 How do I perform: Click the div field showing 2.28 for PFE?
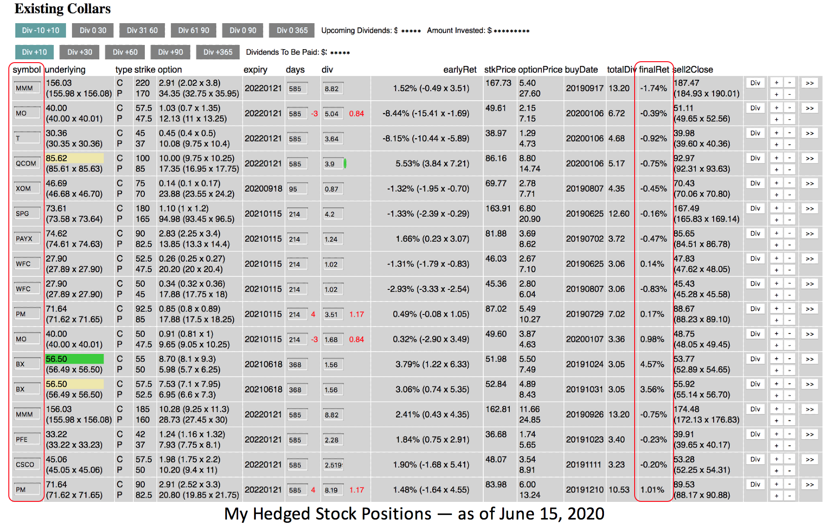333,440
